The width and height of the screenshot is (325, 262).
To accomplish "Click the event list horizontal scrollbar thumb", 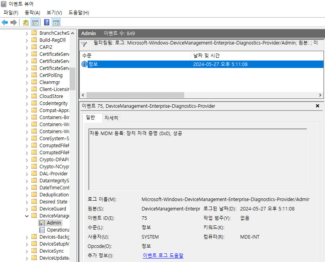I will [135, 95].
